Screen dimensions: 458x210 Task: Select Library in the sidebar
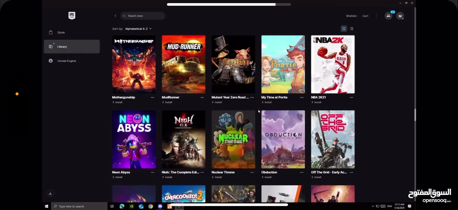(x=72, y=47)
